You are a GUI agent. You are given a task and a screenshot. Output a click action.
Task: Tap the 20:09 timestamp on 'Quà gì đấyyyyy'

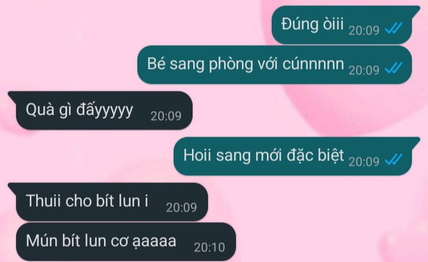pyautogui.click(x=166, y=116)
